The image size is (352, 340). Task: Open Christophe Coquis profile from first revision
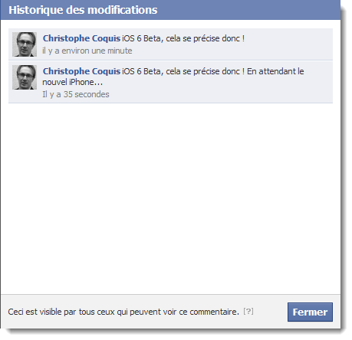(x=81, y=38)
